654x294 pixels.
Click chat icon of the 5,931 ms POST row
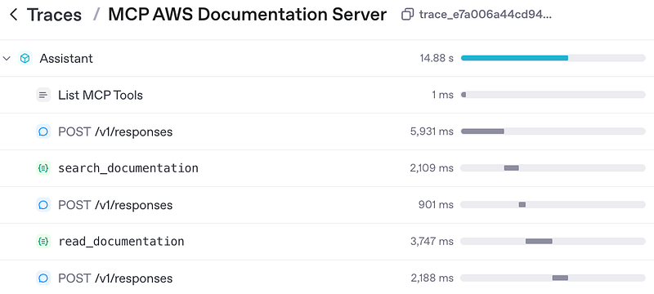tap(43, 131)
